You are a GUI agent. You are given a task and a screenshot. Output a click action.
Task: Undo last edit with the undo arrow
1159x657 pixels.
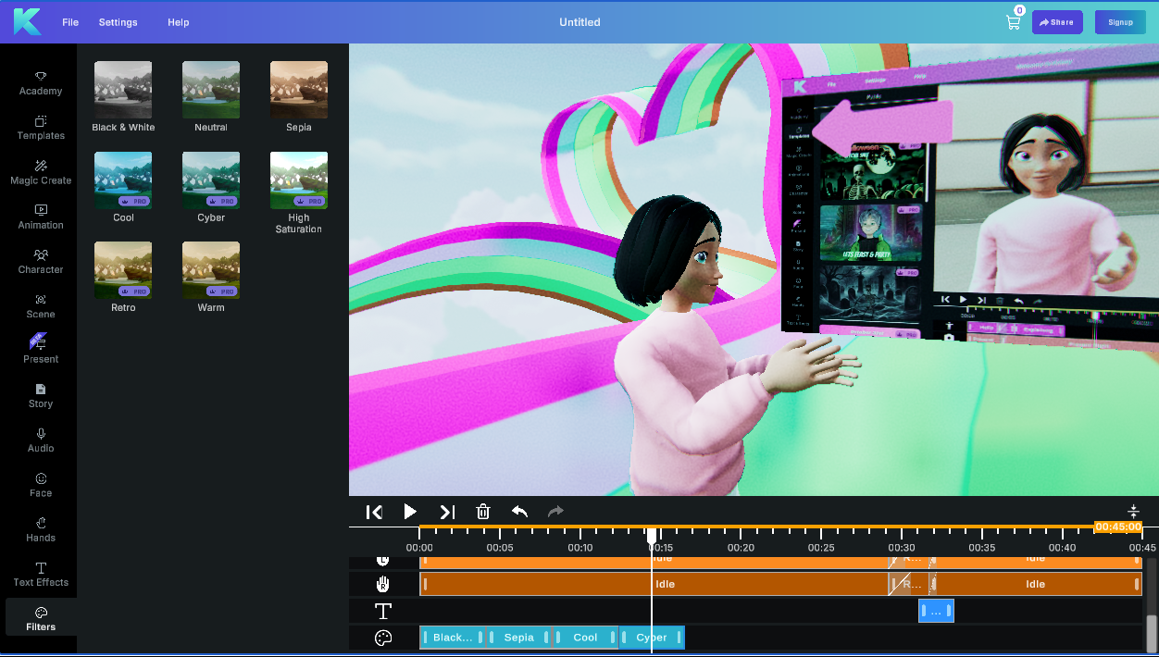coord(518,511)
